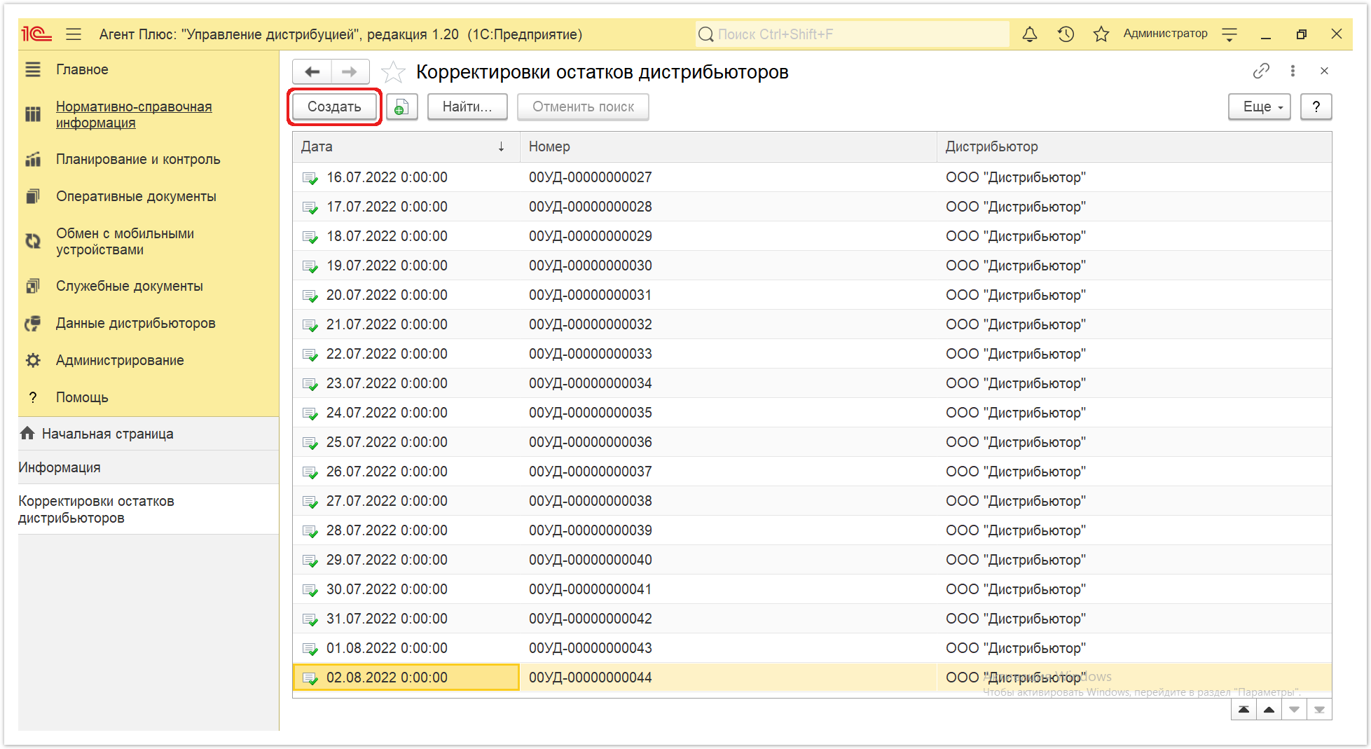Open help with the ? button
Viewport: 1371px width, 749px height.
coord(1316,107)
